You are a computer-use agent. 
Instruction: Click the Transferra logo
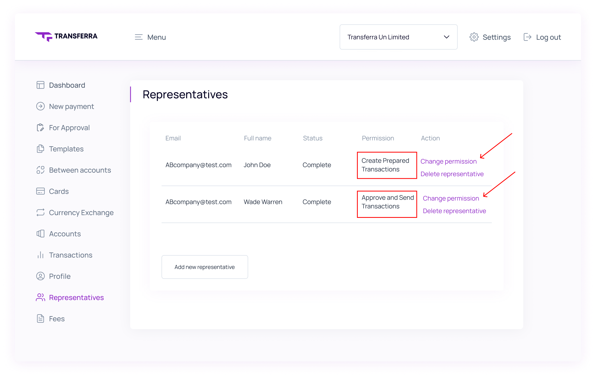point(66,36)
